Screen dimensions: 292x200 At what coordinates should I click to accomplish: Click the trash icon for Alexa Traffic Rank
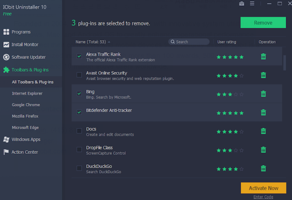click(263, 57)
